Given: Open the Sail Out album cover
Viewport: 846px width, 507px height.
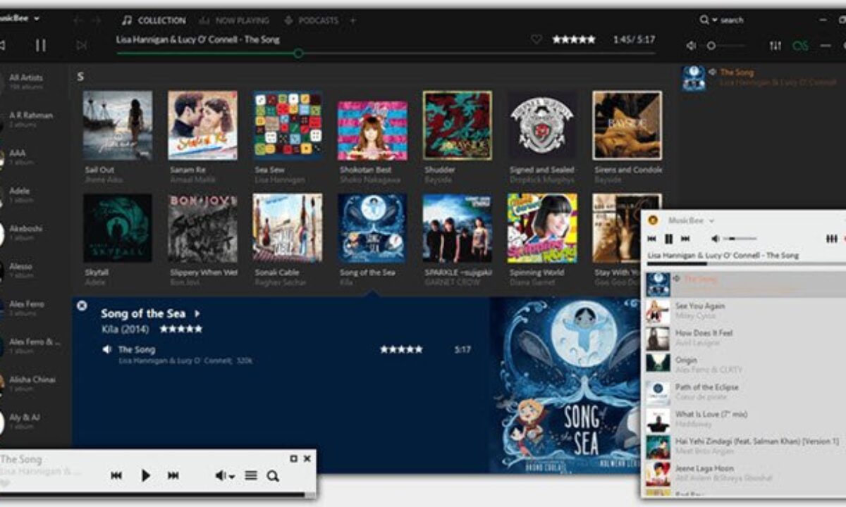Looking at the screenshot, I should pos(118,125).
